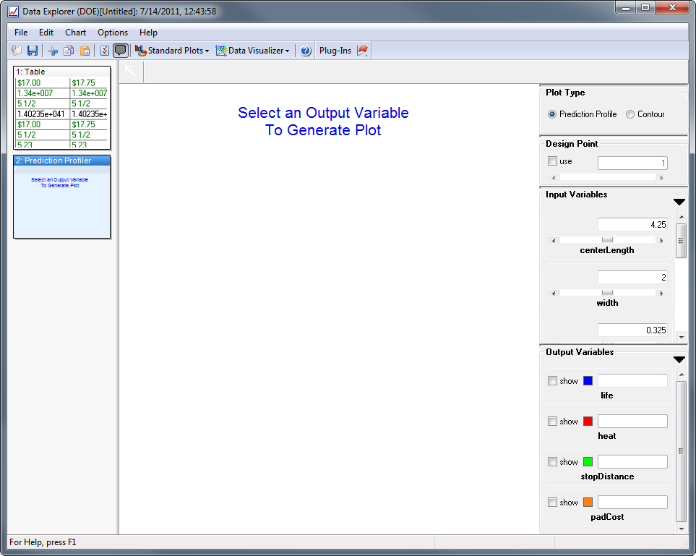Click the Cut scissors icon

point(53,51)
